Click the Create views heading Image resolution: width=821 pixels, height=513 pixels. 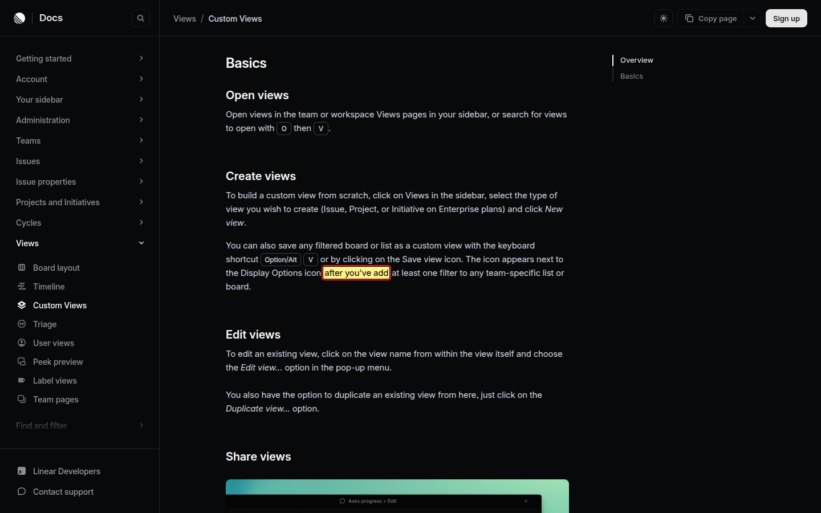(x=261, y=176)
